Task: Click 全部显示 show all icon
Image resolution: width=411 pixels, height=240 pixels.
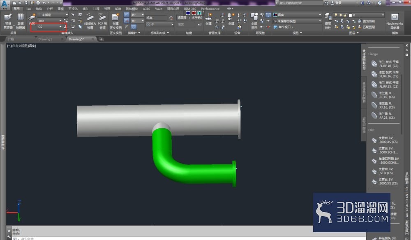Action: tap(254, 21)
